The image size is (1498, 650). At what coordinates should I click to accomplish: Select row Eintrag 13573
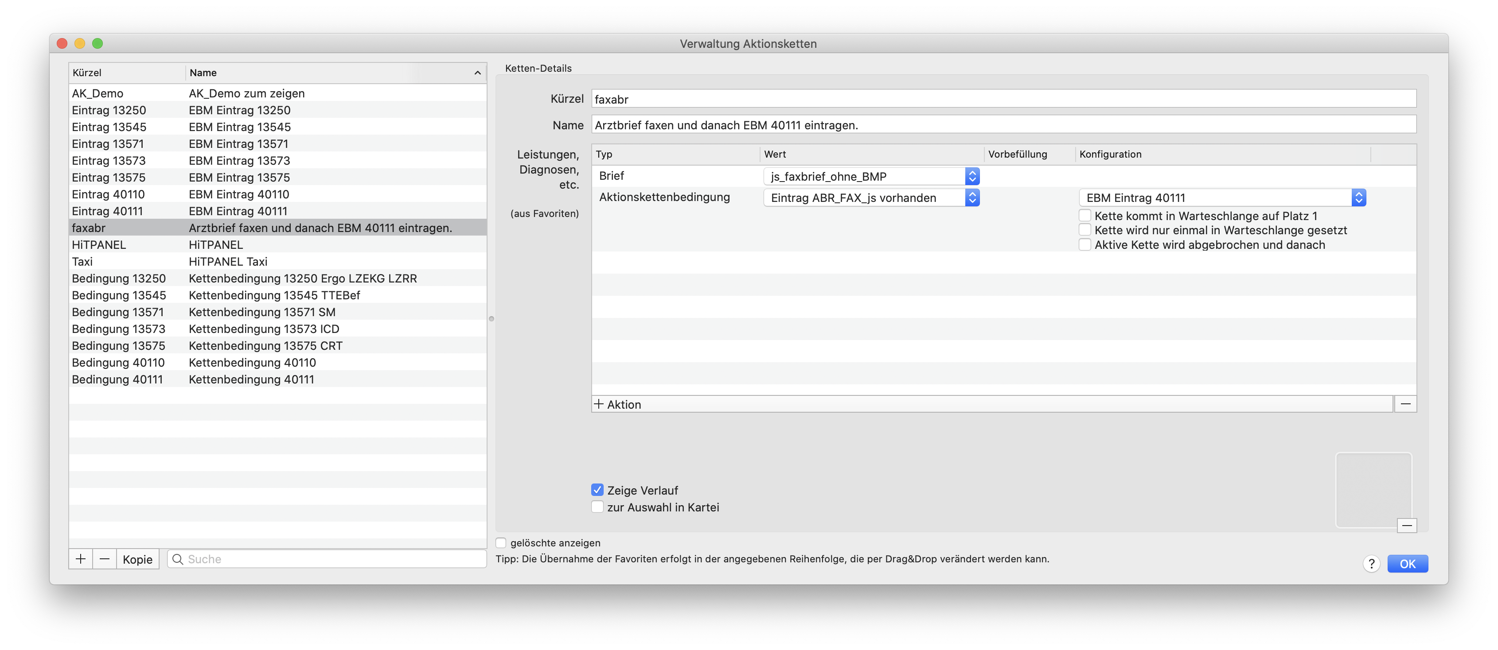coord(278,160)
